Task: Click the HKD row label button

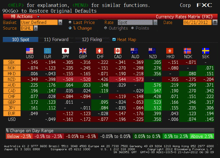Action: coord(12,74)
